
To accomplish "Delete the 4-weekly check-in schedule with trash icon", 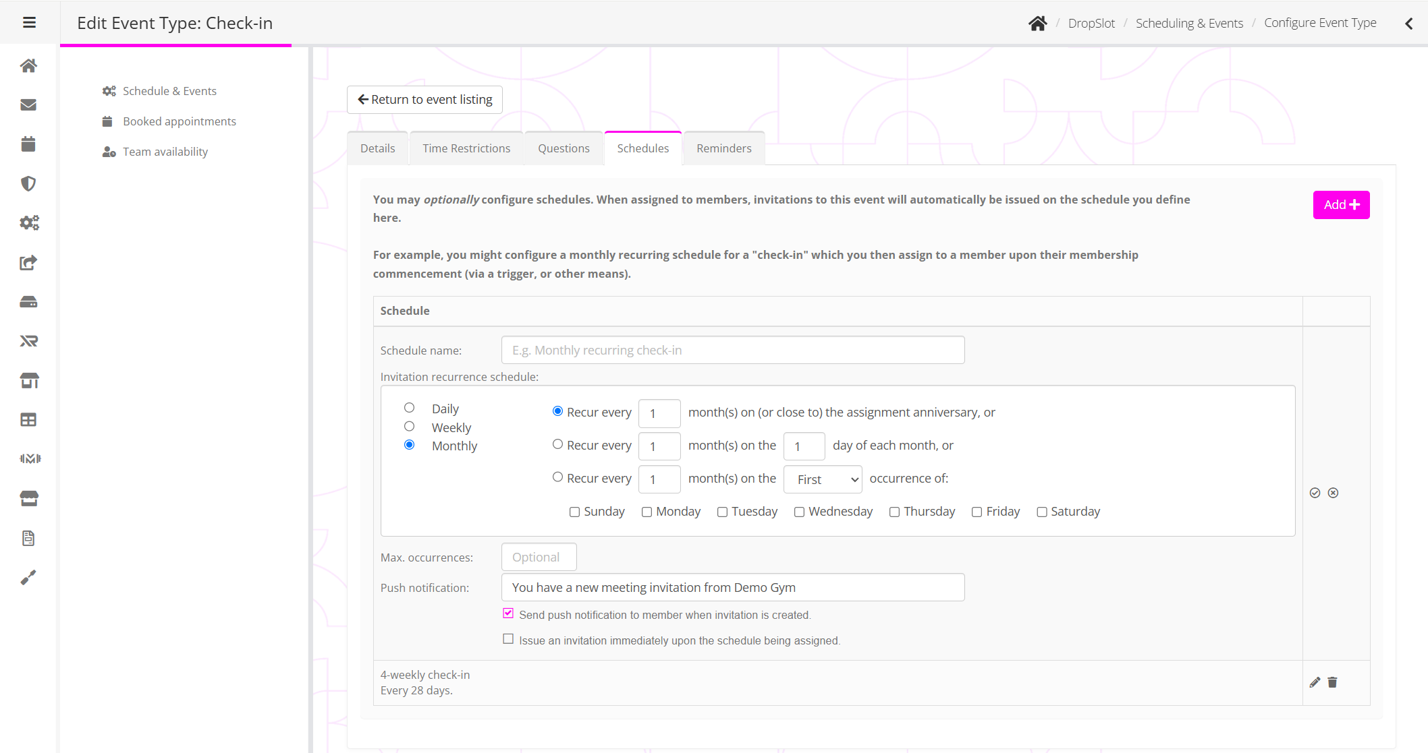I will (1332, 682).
